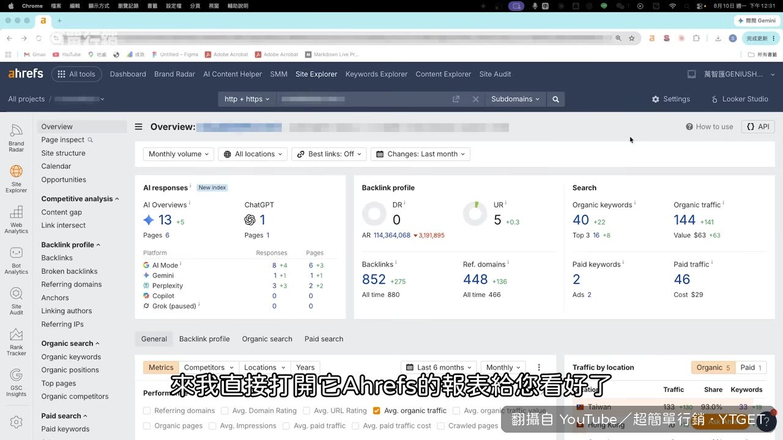
Task: Open Web Analytics sidebar icon
Action: coord(16,219)
